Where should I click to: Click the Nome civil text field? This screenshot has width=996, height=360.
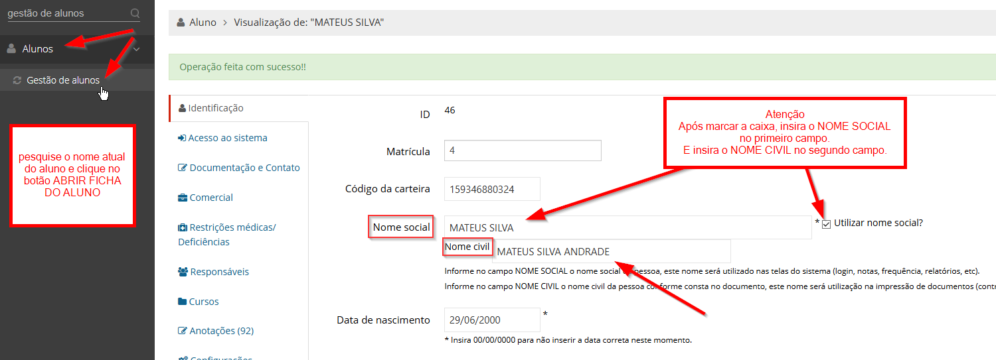point(611,251)
